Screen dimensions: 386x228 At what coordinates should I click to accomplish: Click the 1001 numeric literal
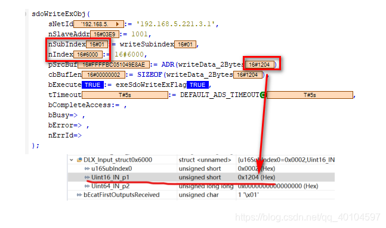click(140, 34)
